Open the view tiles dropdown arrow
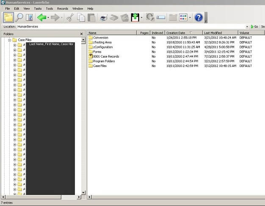This screenshot has height=206, width=265. pos(190,18)
